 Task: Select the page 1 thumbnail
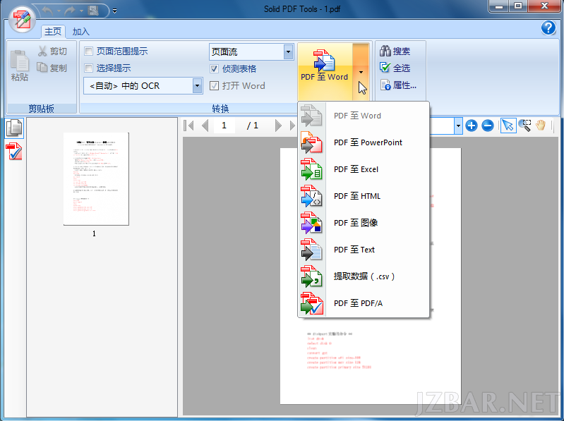96,179
